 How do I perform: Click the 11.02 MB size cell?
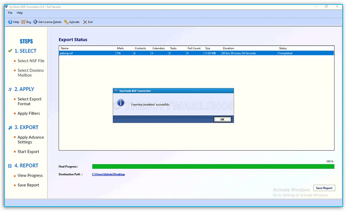tap(212, 53)
